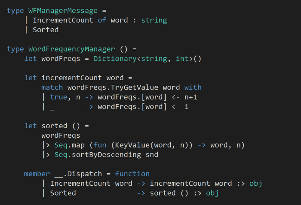301x205 pixels.
Task: Click the int type argument
Action: pos(182,59)
